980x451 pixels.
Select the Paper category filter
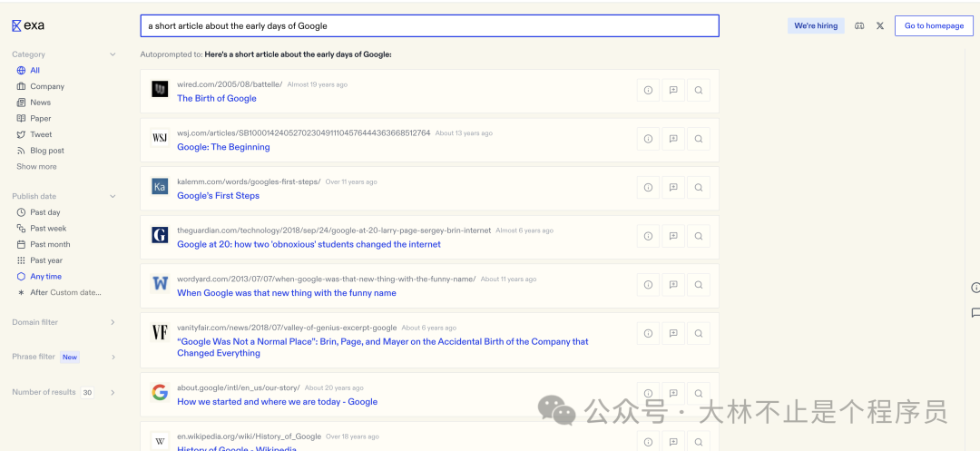point(34,119)
